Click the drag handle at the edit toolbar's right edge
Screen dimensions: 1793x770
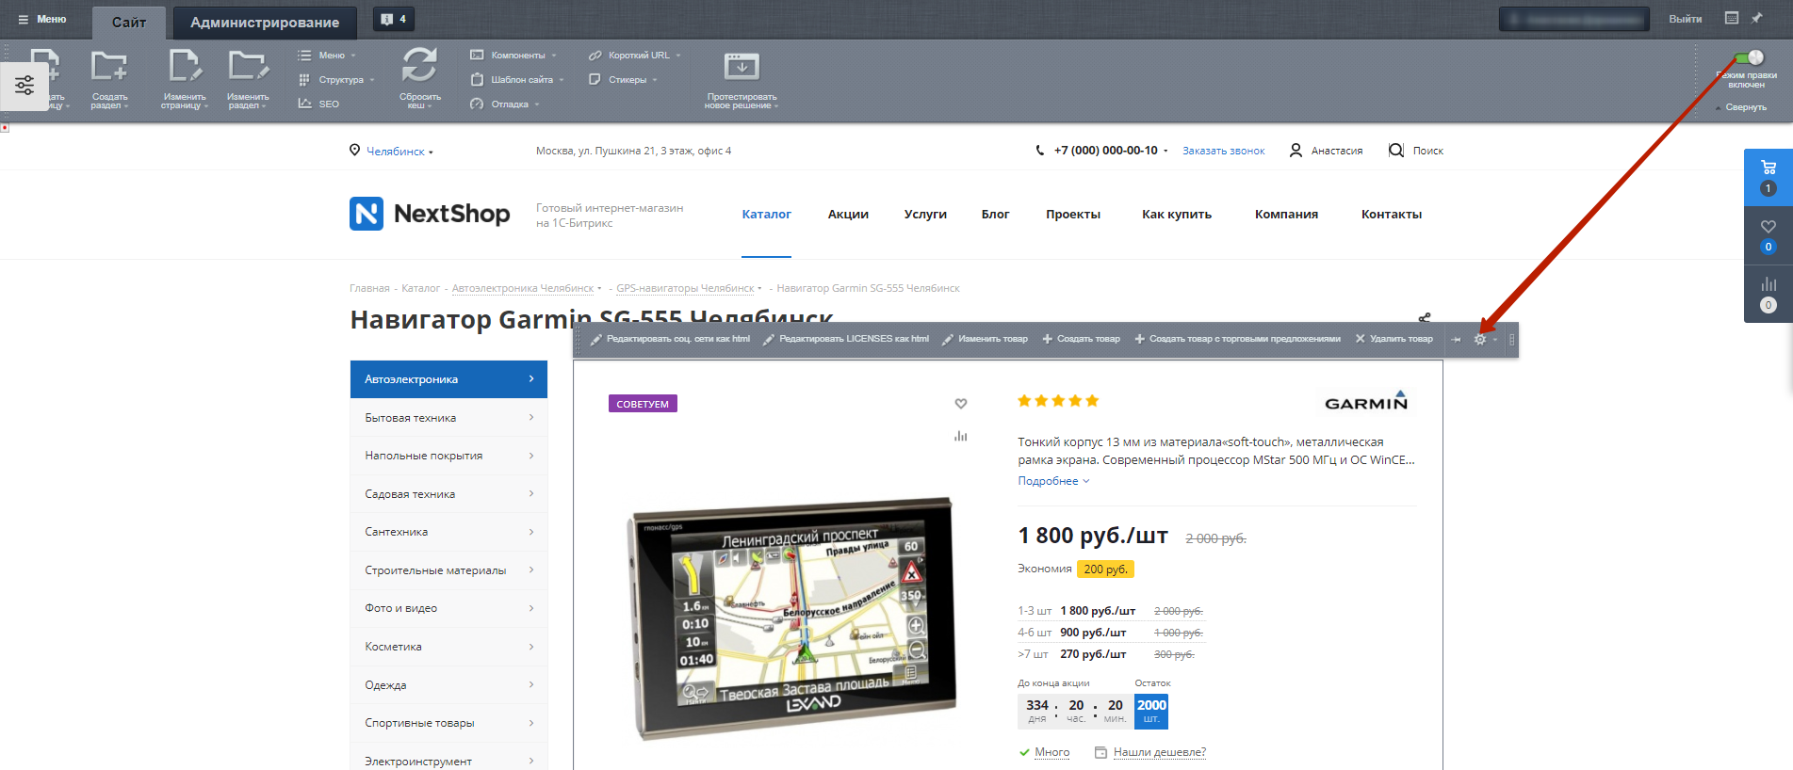1511,339
